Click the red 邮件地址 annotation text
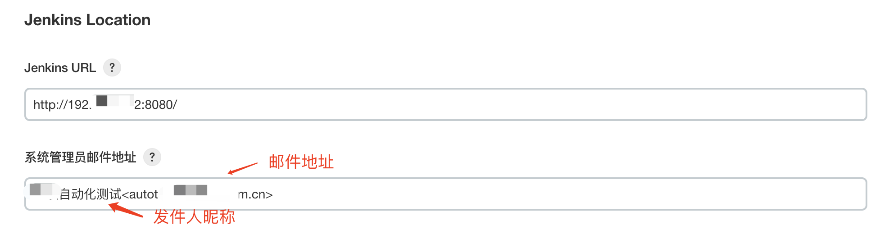 pos(301,162)
